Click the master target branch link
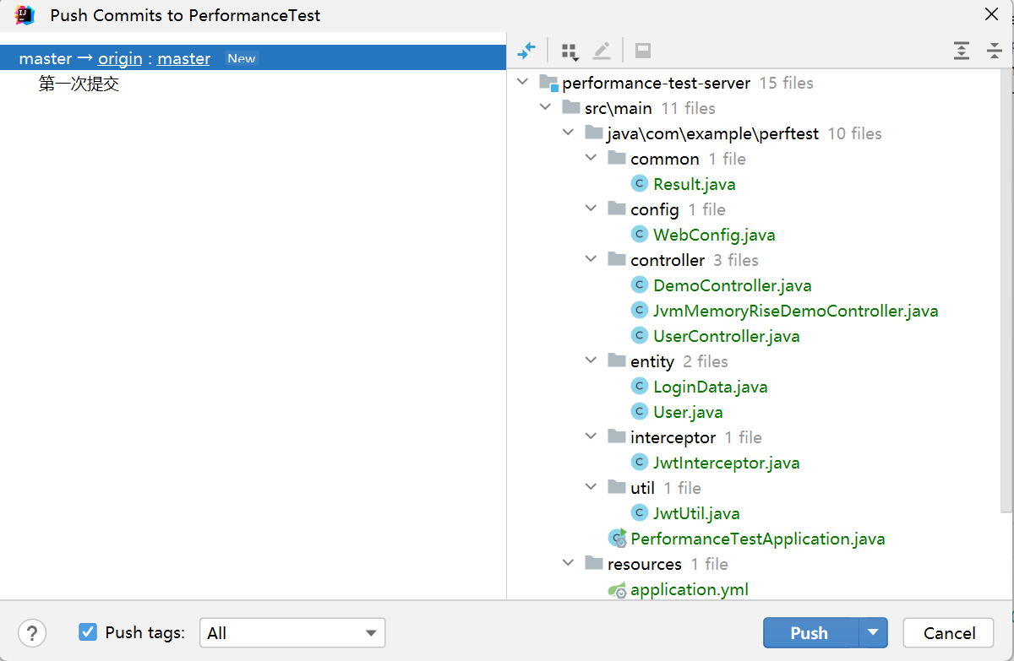 tap(183, 58)
